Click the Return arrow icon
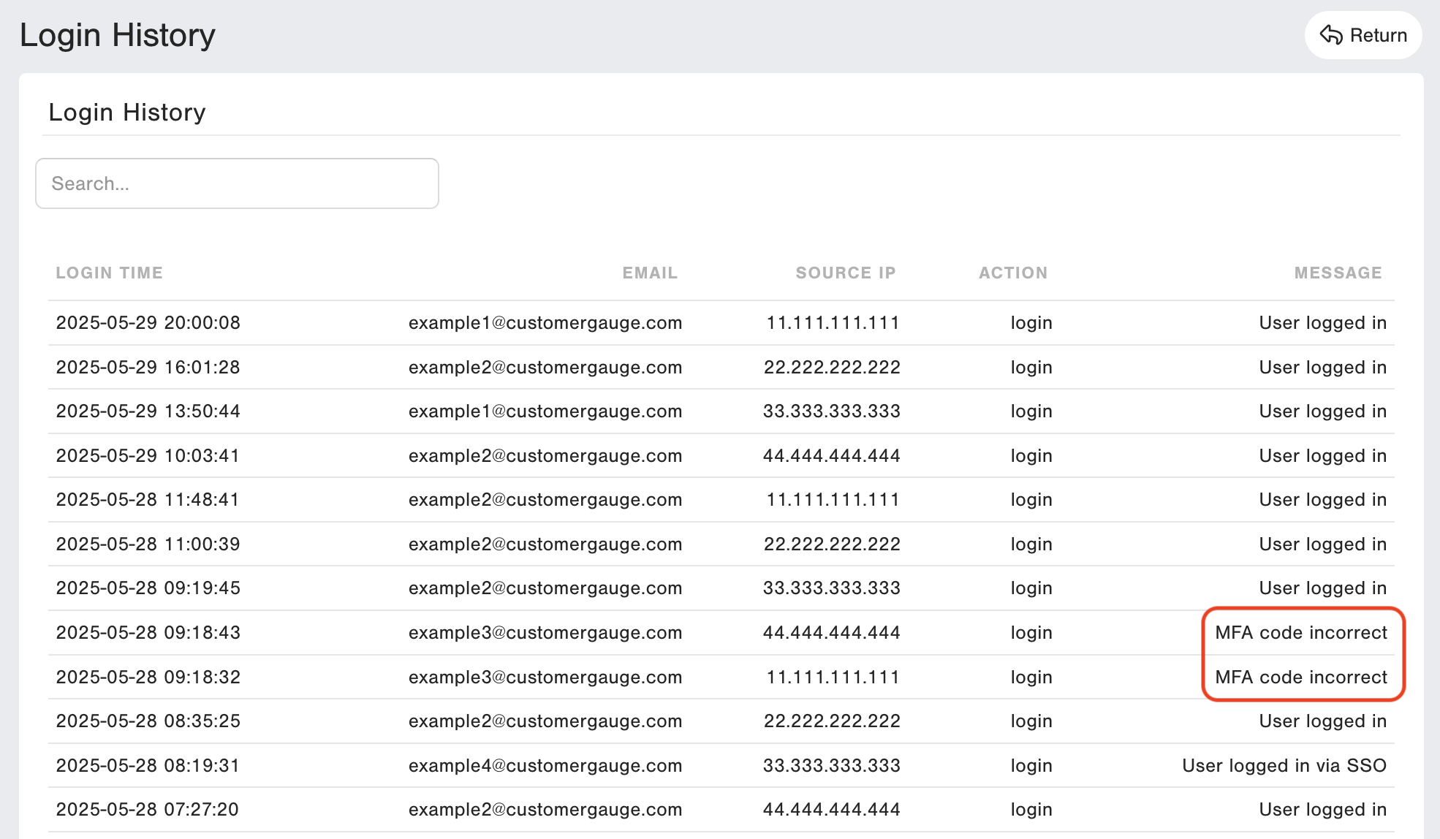The height and width of the screenshot is (839, 1440). pyautogui.click(x=1330, y=35)
